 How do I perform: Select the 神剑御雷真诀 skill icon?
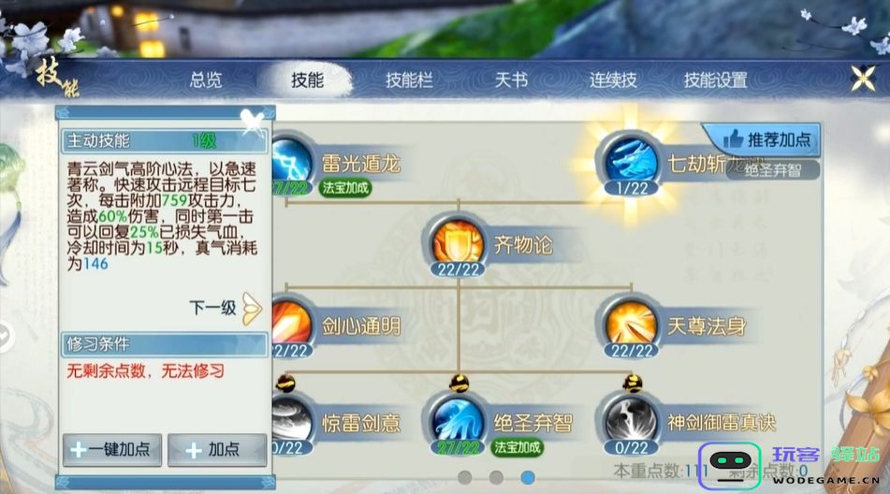click(x=631, y=421)
